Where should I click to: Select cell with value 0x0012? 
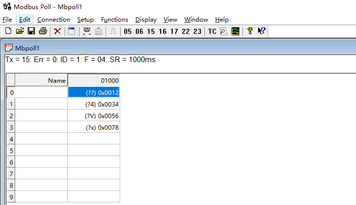click(93, 92)
